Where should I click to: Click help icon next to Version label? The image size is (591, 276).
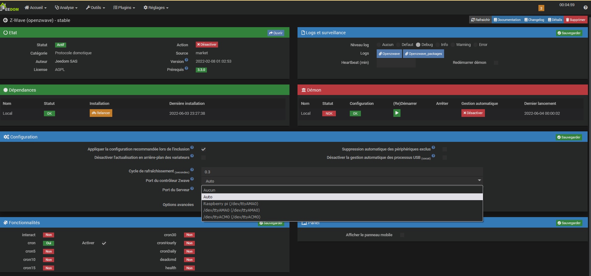coord(186,60)
